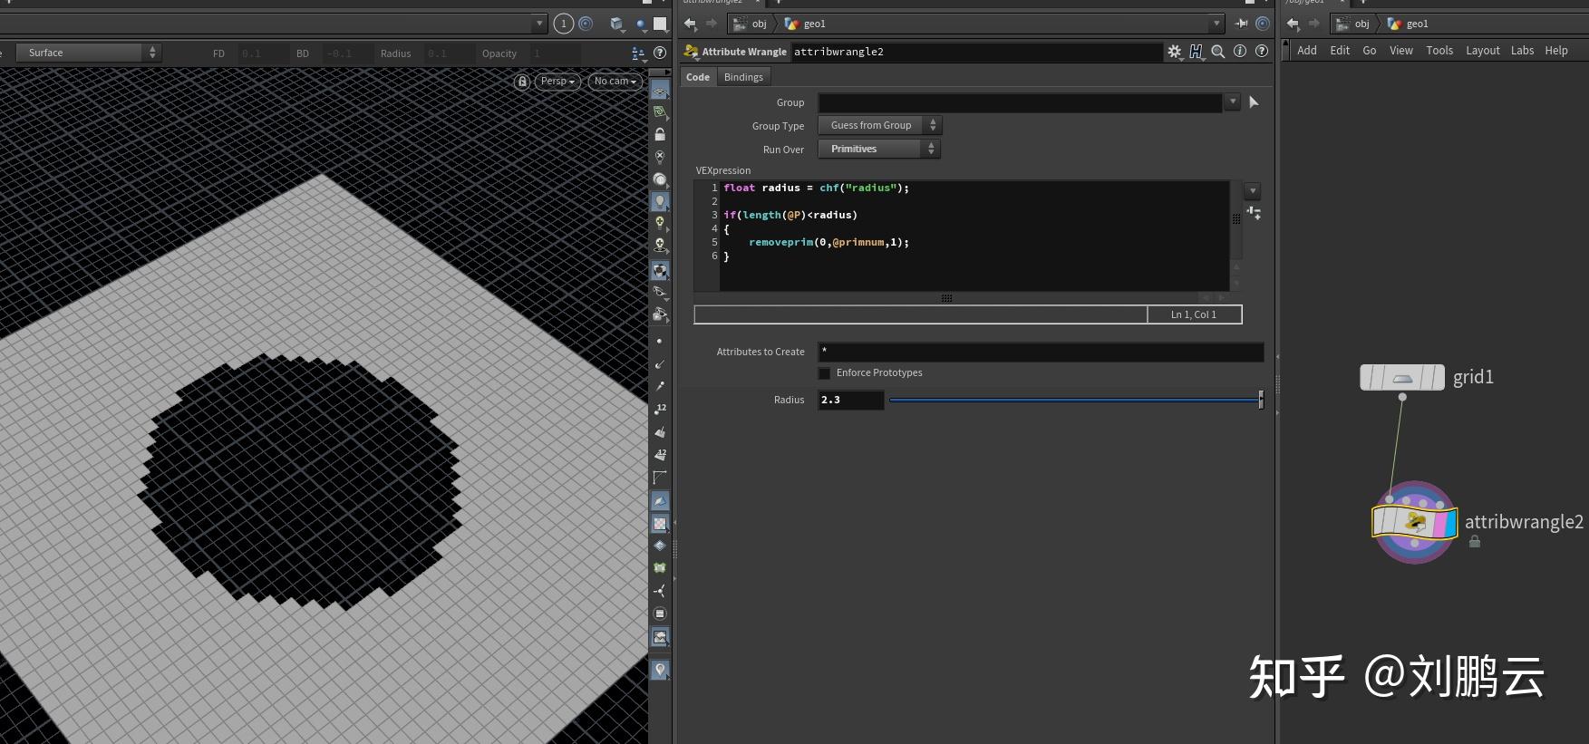Click the No cam camera button
The width and height of the screenshot is (1589, 744).
pos(615,82)
